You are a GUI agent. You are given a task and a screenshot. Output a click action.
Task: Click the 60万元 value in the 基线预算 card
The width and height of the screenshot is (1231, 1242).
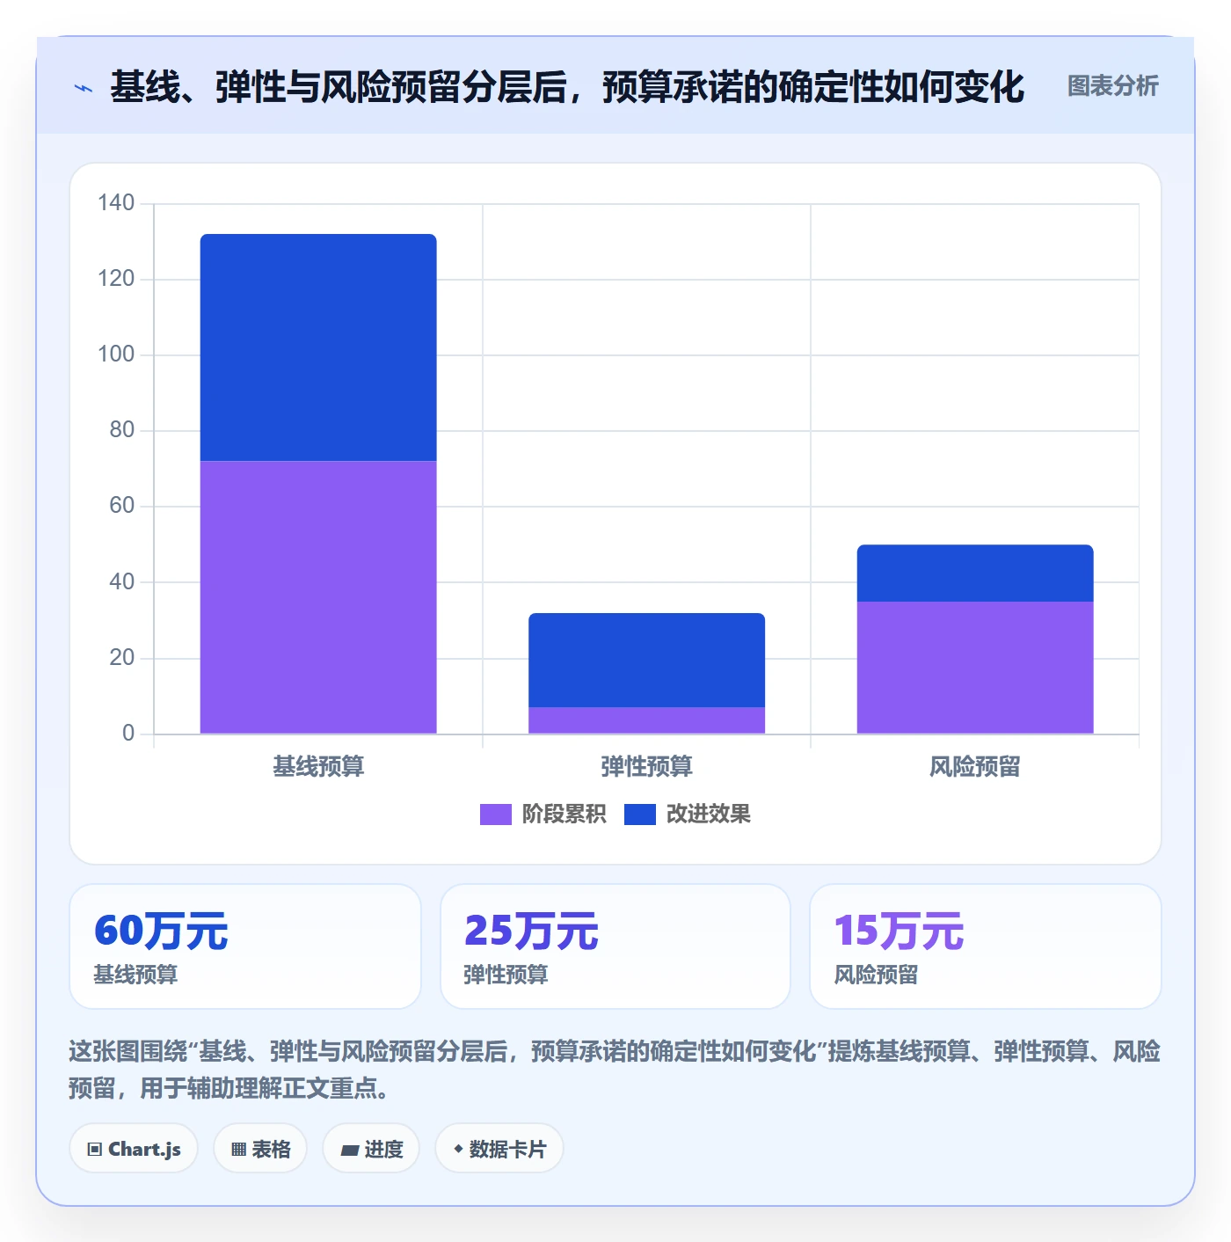(161, 931)
